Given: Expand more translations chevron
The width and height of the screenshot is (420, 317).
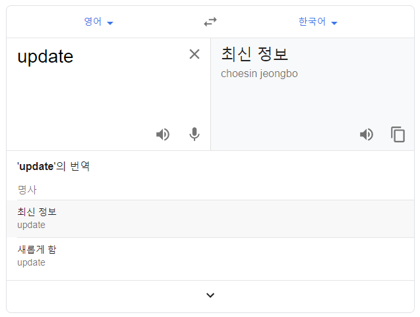Looking at the screenshot, I should click(x=210, y=295).
